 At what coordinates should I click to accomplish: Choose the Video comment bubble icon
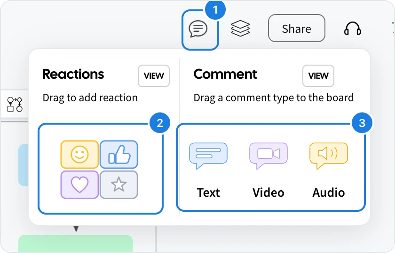pos(269,156)
